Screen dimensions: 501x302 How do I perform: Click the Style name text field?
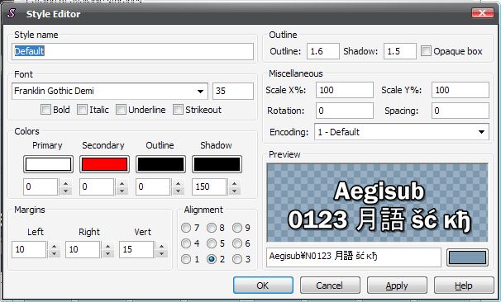tap(132, 51)
